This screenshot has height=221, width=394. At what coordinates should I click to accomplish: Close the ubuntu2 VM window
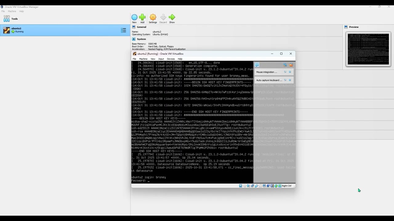[x=291, y=54]
